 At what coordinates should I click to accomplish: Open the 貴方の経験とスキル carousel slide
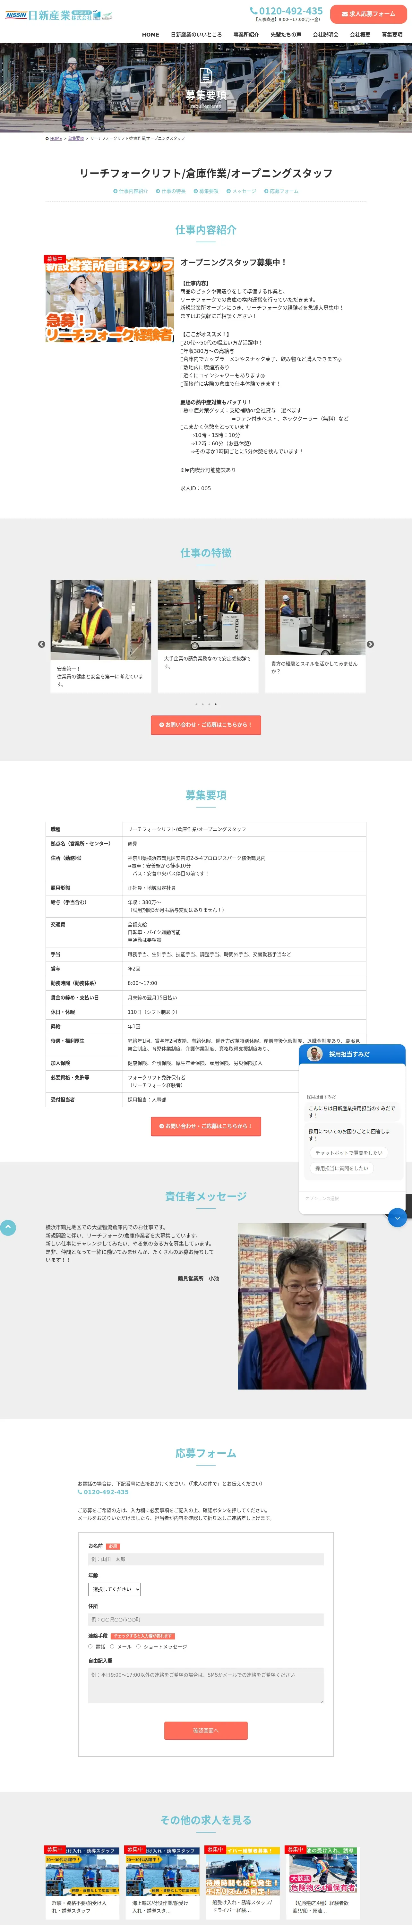(x=315, y=636)
